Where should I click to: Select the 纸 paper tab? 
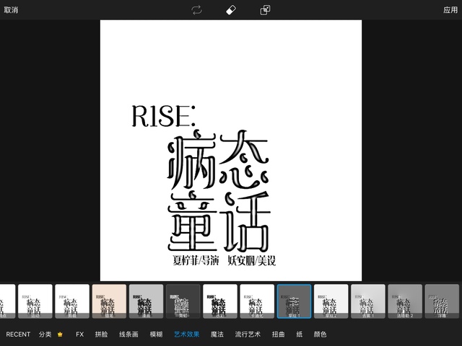[x=300, y=334]
